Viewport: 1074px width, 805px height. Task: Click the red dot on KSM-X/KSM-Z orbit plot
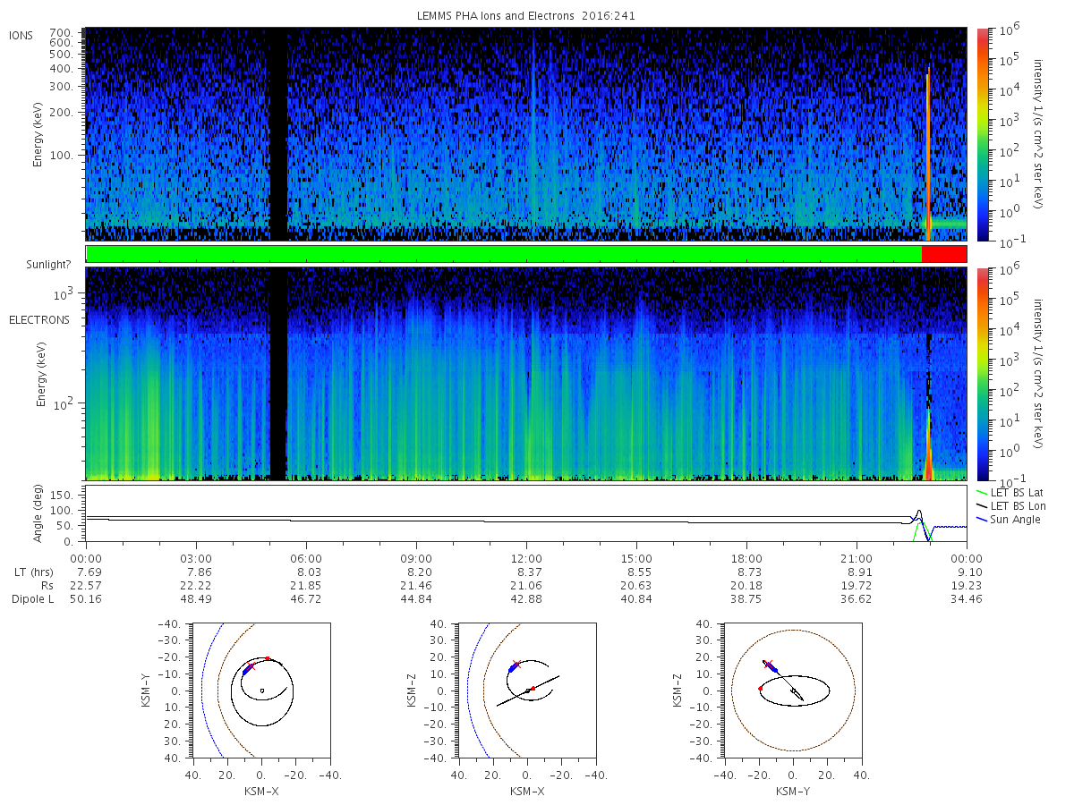point(533,688)
